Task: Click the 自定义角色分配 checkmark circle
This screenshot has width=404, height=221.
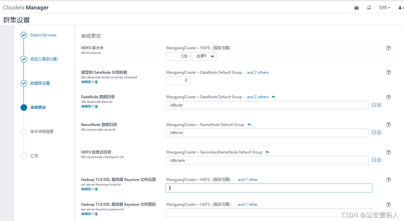Action: pos(24,59)
